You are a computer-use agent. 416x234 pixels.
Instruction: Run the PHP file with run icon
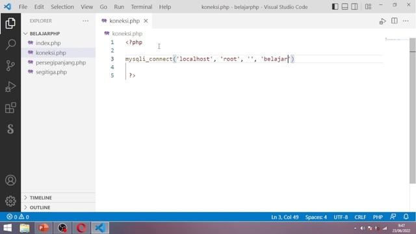click(382, 21)
